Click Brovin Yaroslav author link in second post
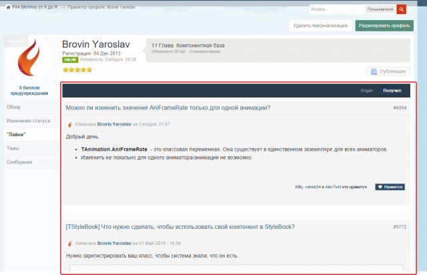 (114, 244)
